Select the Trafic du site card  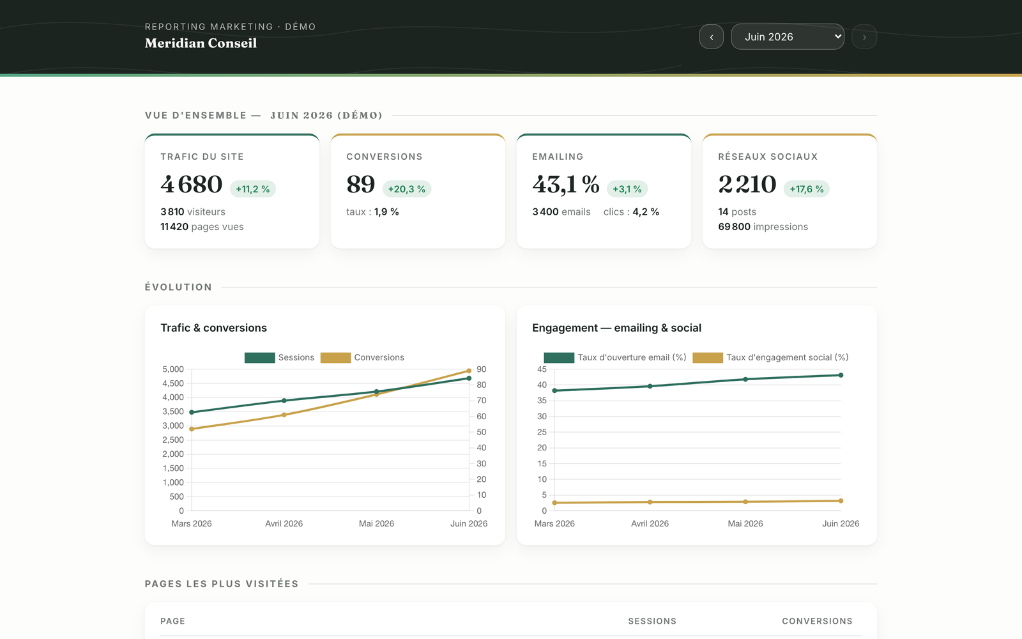[x=232, y=191]
